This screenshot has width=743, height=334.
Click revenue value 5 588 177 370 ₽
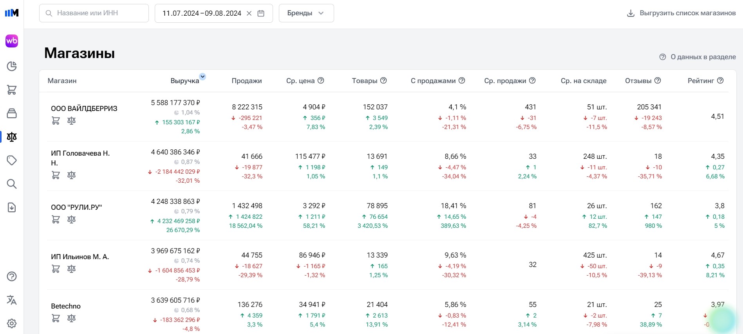[x=175, y=103]
